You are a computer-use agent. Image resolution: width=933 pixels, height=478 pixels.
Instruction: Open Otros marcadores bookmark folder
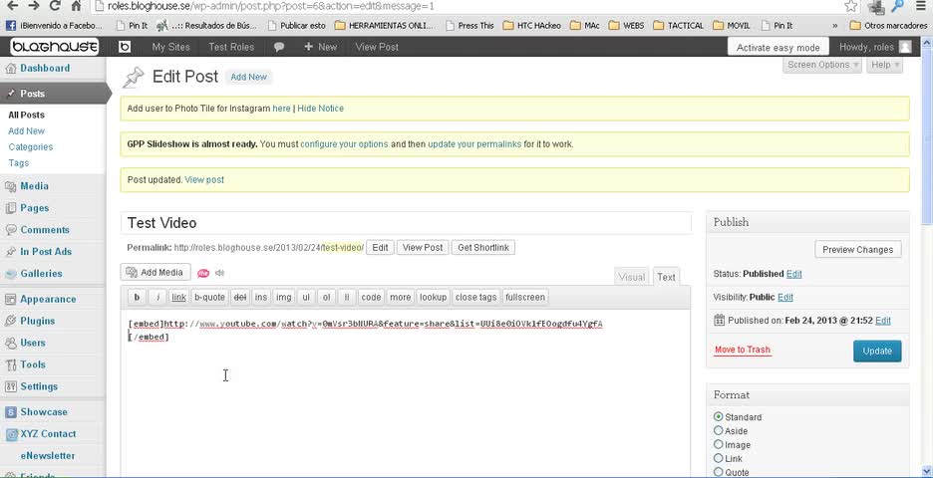click(x=888, y=26)
